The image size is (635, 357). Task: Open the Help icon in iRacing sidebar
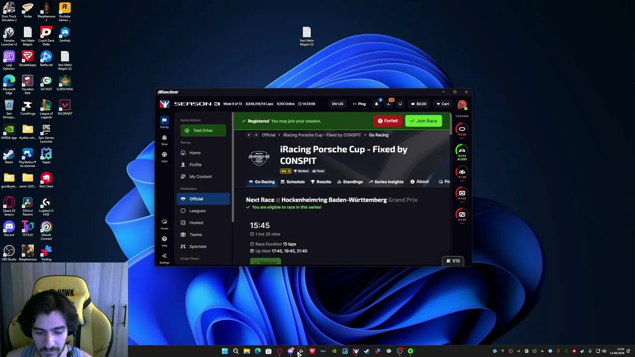coord(164,241)
